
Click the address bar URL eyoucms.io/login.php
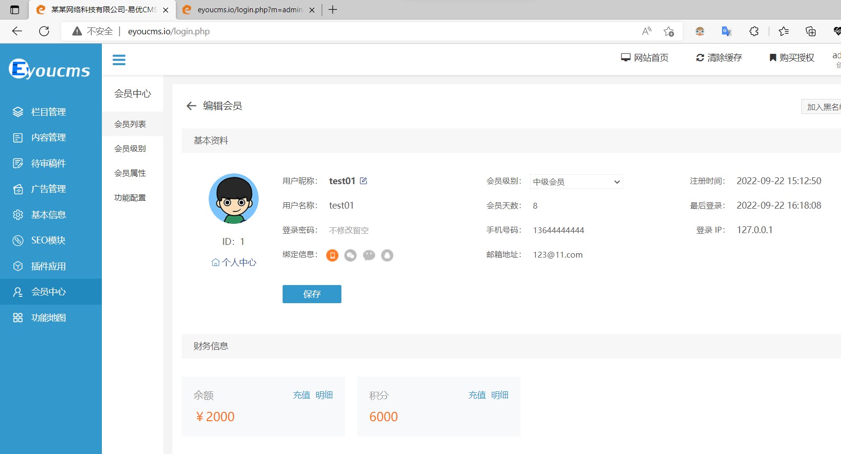click(x=168, y=31)
